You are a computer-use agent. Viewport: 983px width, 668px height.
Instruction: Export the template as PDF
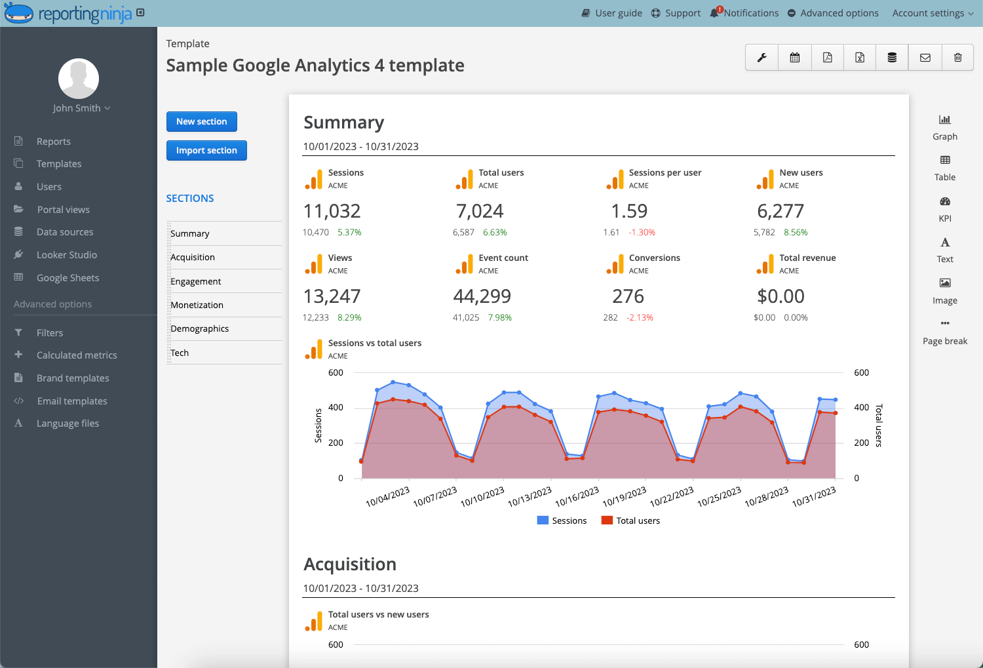tap(826, 57)
